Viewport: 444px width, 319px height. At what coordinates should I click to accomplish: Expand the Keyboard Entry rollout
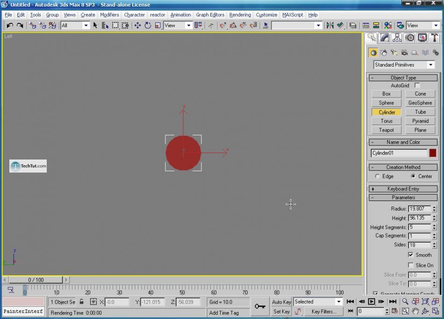point(403,189)
